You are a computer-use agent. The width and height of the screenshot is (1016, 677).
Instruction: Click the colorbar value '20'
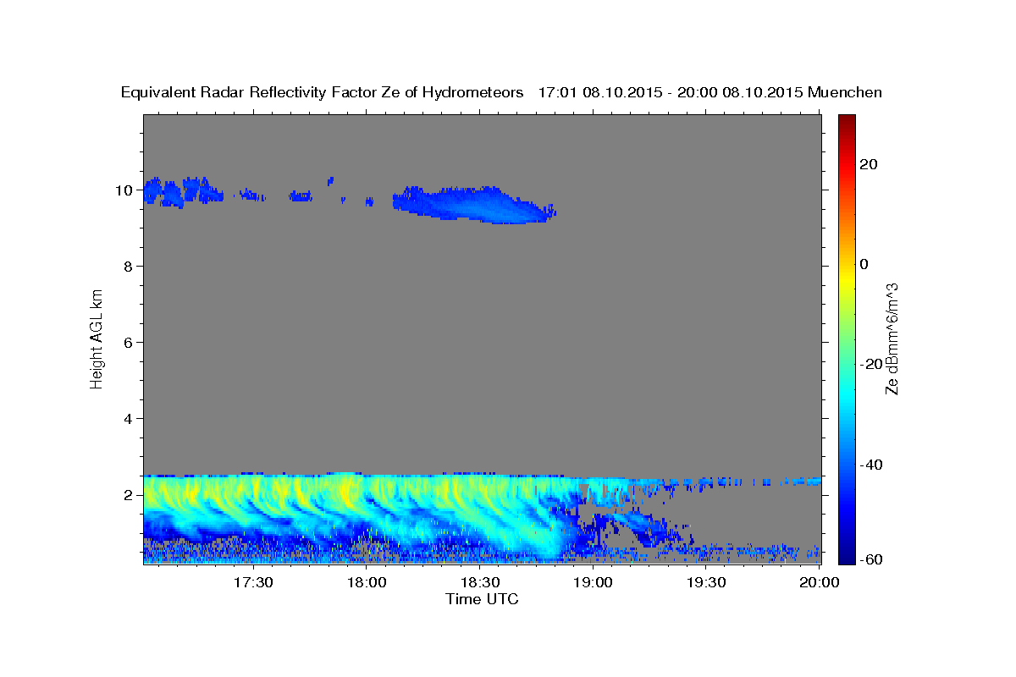(869, 164)
